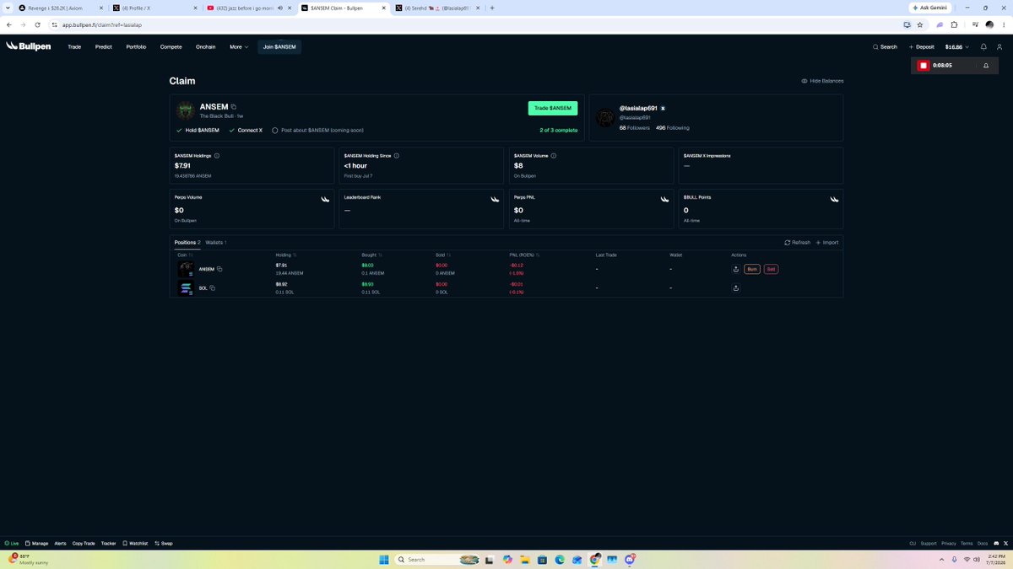Viewport: 1013px width, 569px height.
Task: Copy the ANSEM token address in header
Action: coord(234,107)
